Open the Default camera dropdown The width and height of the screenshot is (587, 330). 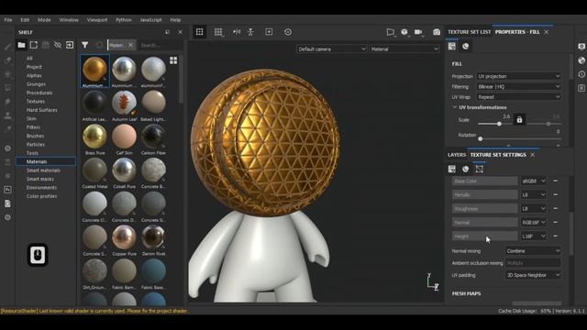point(331,49)
